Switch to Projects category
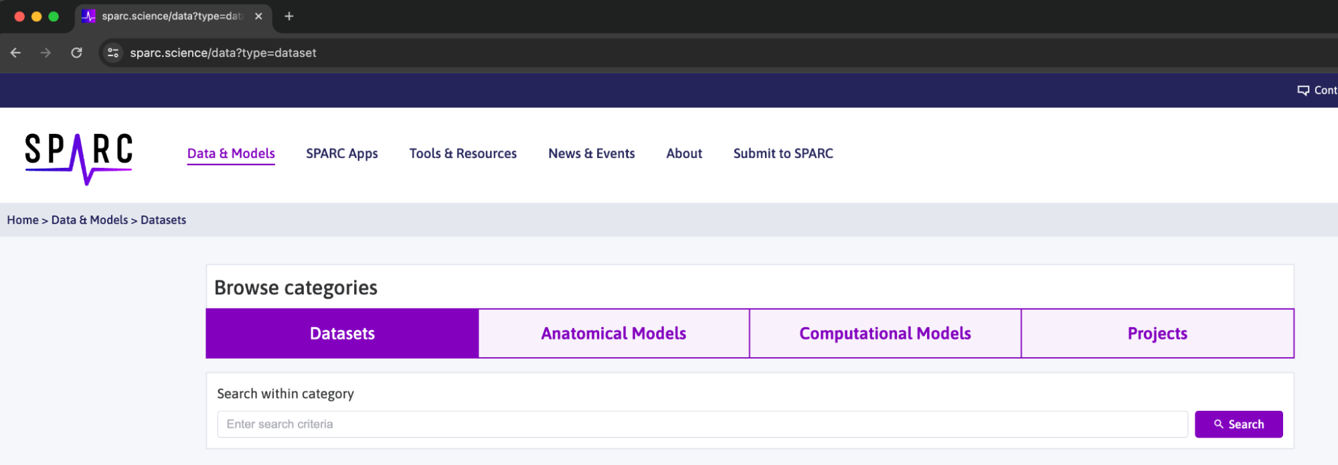 1157,333
